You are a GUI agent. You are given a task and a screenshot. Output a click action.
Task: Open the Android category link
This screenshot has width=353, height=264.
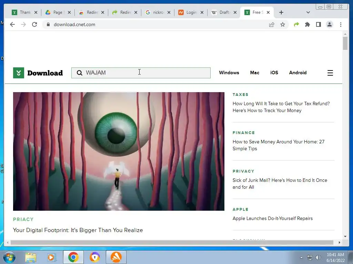click(x=298, y=73)
